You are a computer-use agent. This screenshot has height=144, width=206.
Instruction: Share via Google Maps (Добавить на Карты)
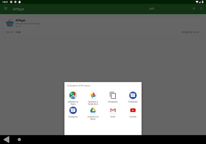73,98
